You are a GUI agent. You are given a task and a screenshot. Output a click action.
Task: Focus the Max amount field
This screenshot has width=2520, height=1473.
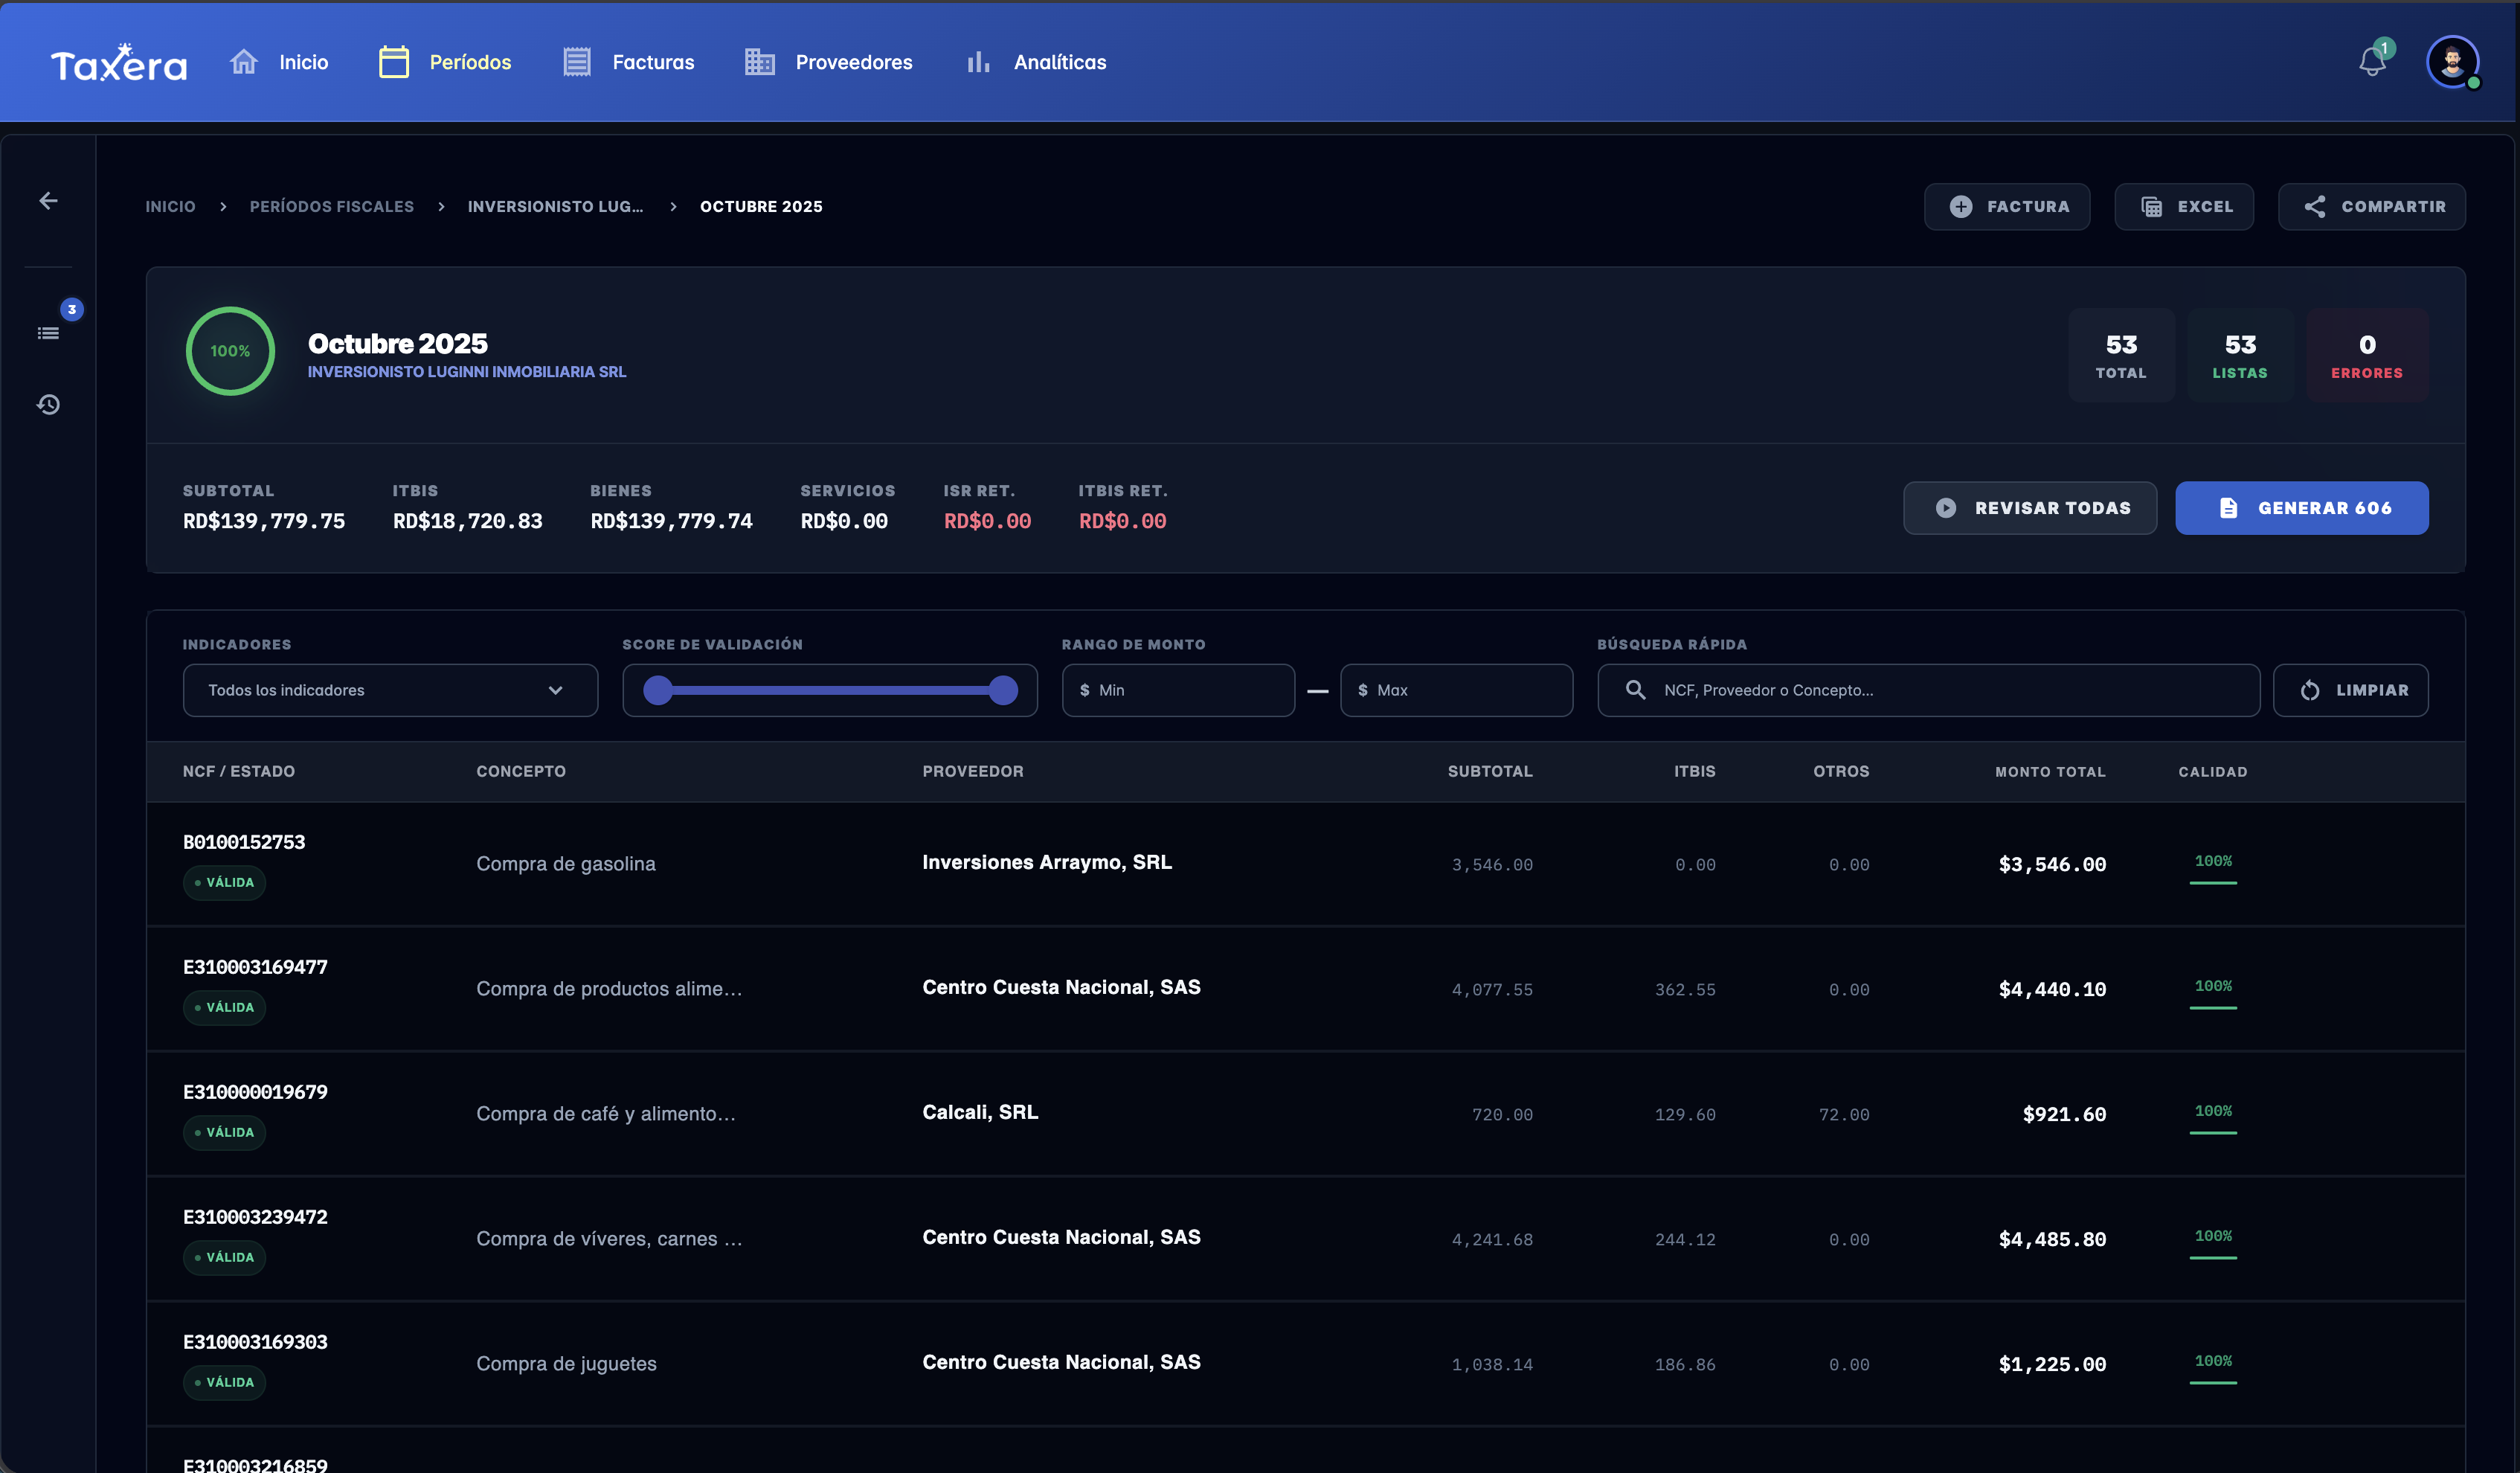click(1456, 690)
